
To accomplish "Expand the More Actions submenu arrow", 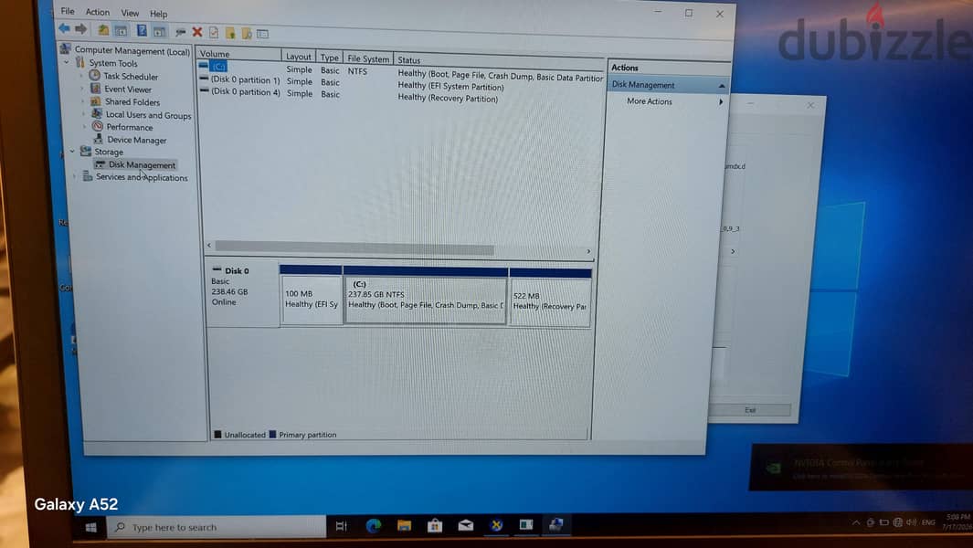I will pos(721,101).
